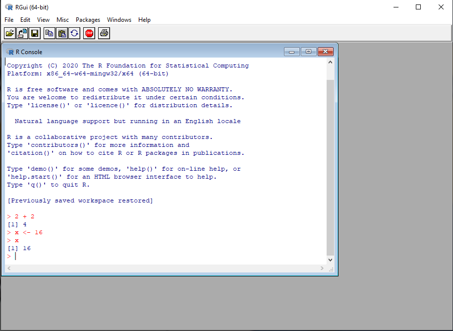Click the '[1] 4' output line
453x331 pixels.
(17, 224)
